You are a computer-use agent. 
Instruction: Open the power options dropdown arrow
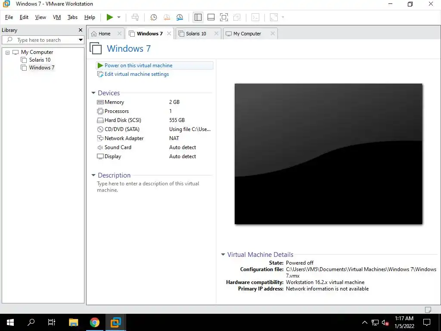[119, 17]
